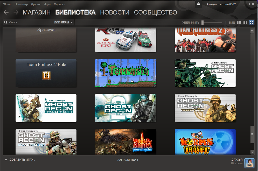Select Ghost Recon Advanced Warfighter 2 tile
The width and height of the screenshot is (258, 171).
[125, 108]
